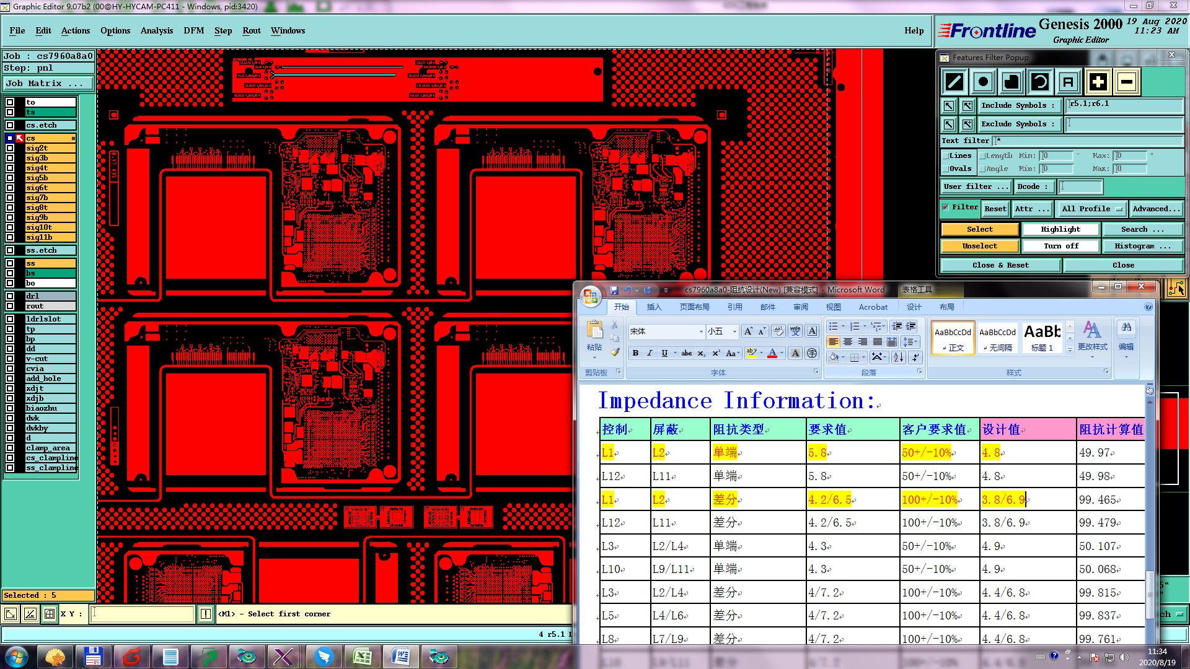
Task: Open the font name dropdown showing 宋体
Action: (701, 332)
